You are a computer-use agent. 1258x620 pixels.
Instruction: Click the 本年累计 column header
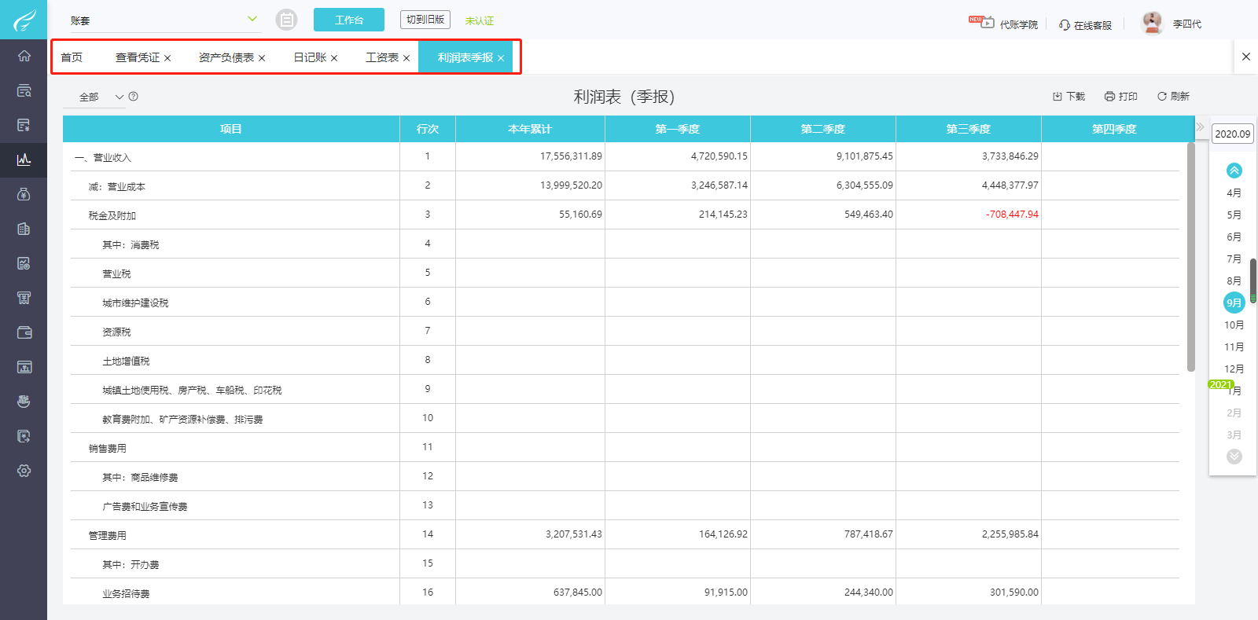[530, 129]
